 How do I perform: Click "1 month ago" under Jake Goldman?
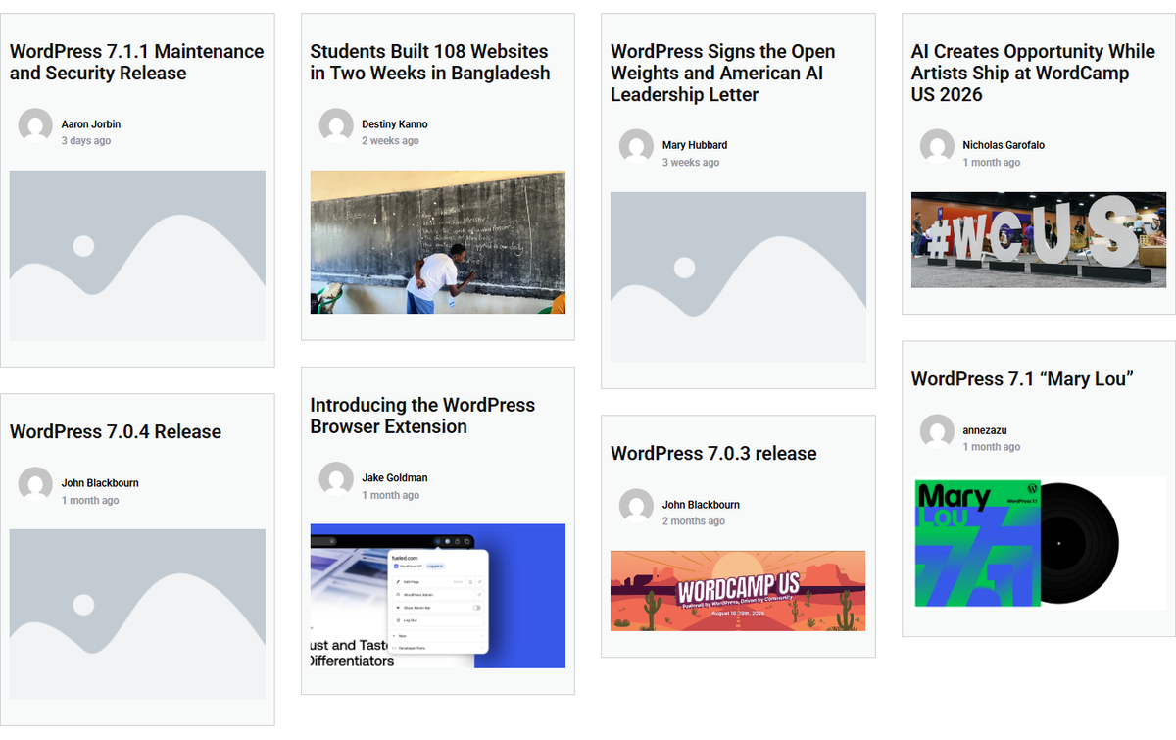(391, 495)
